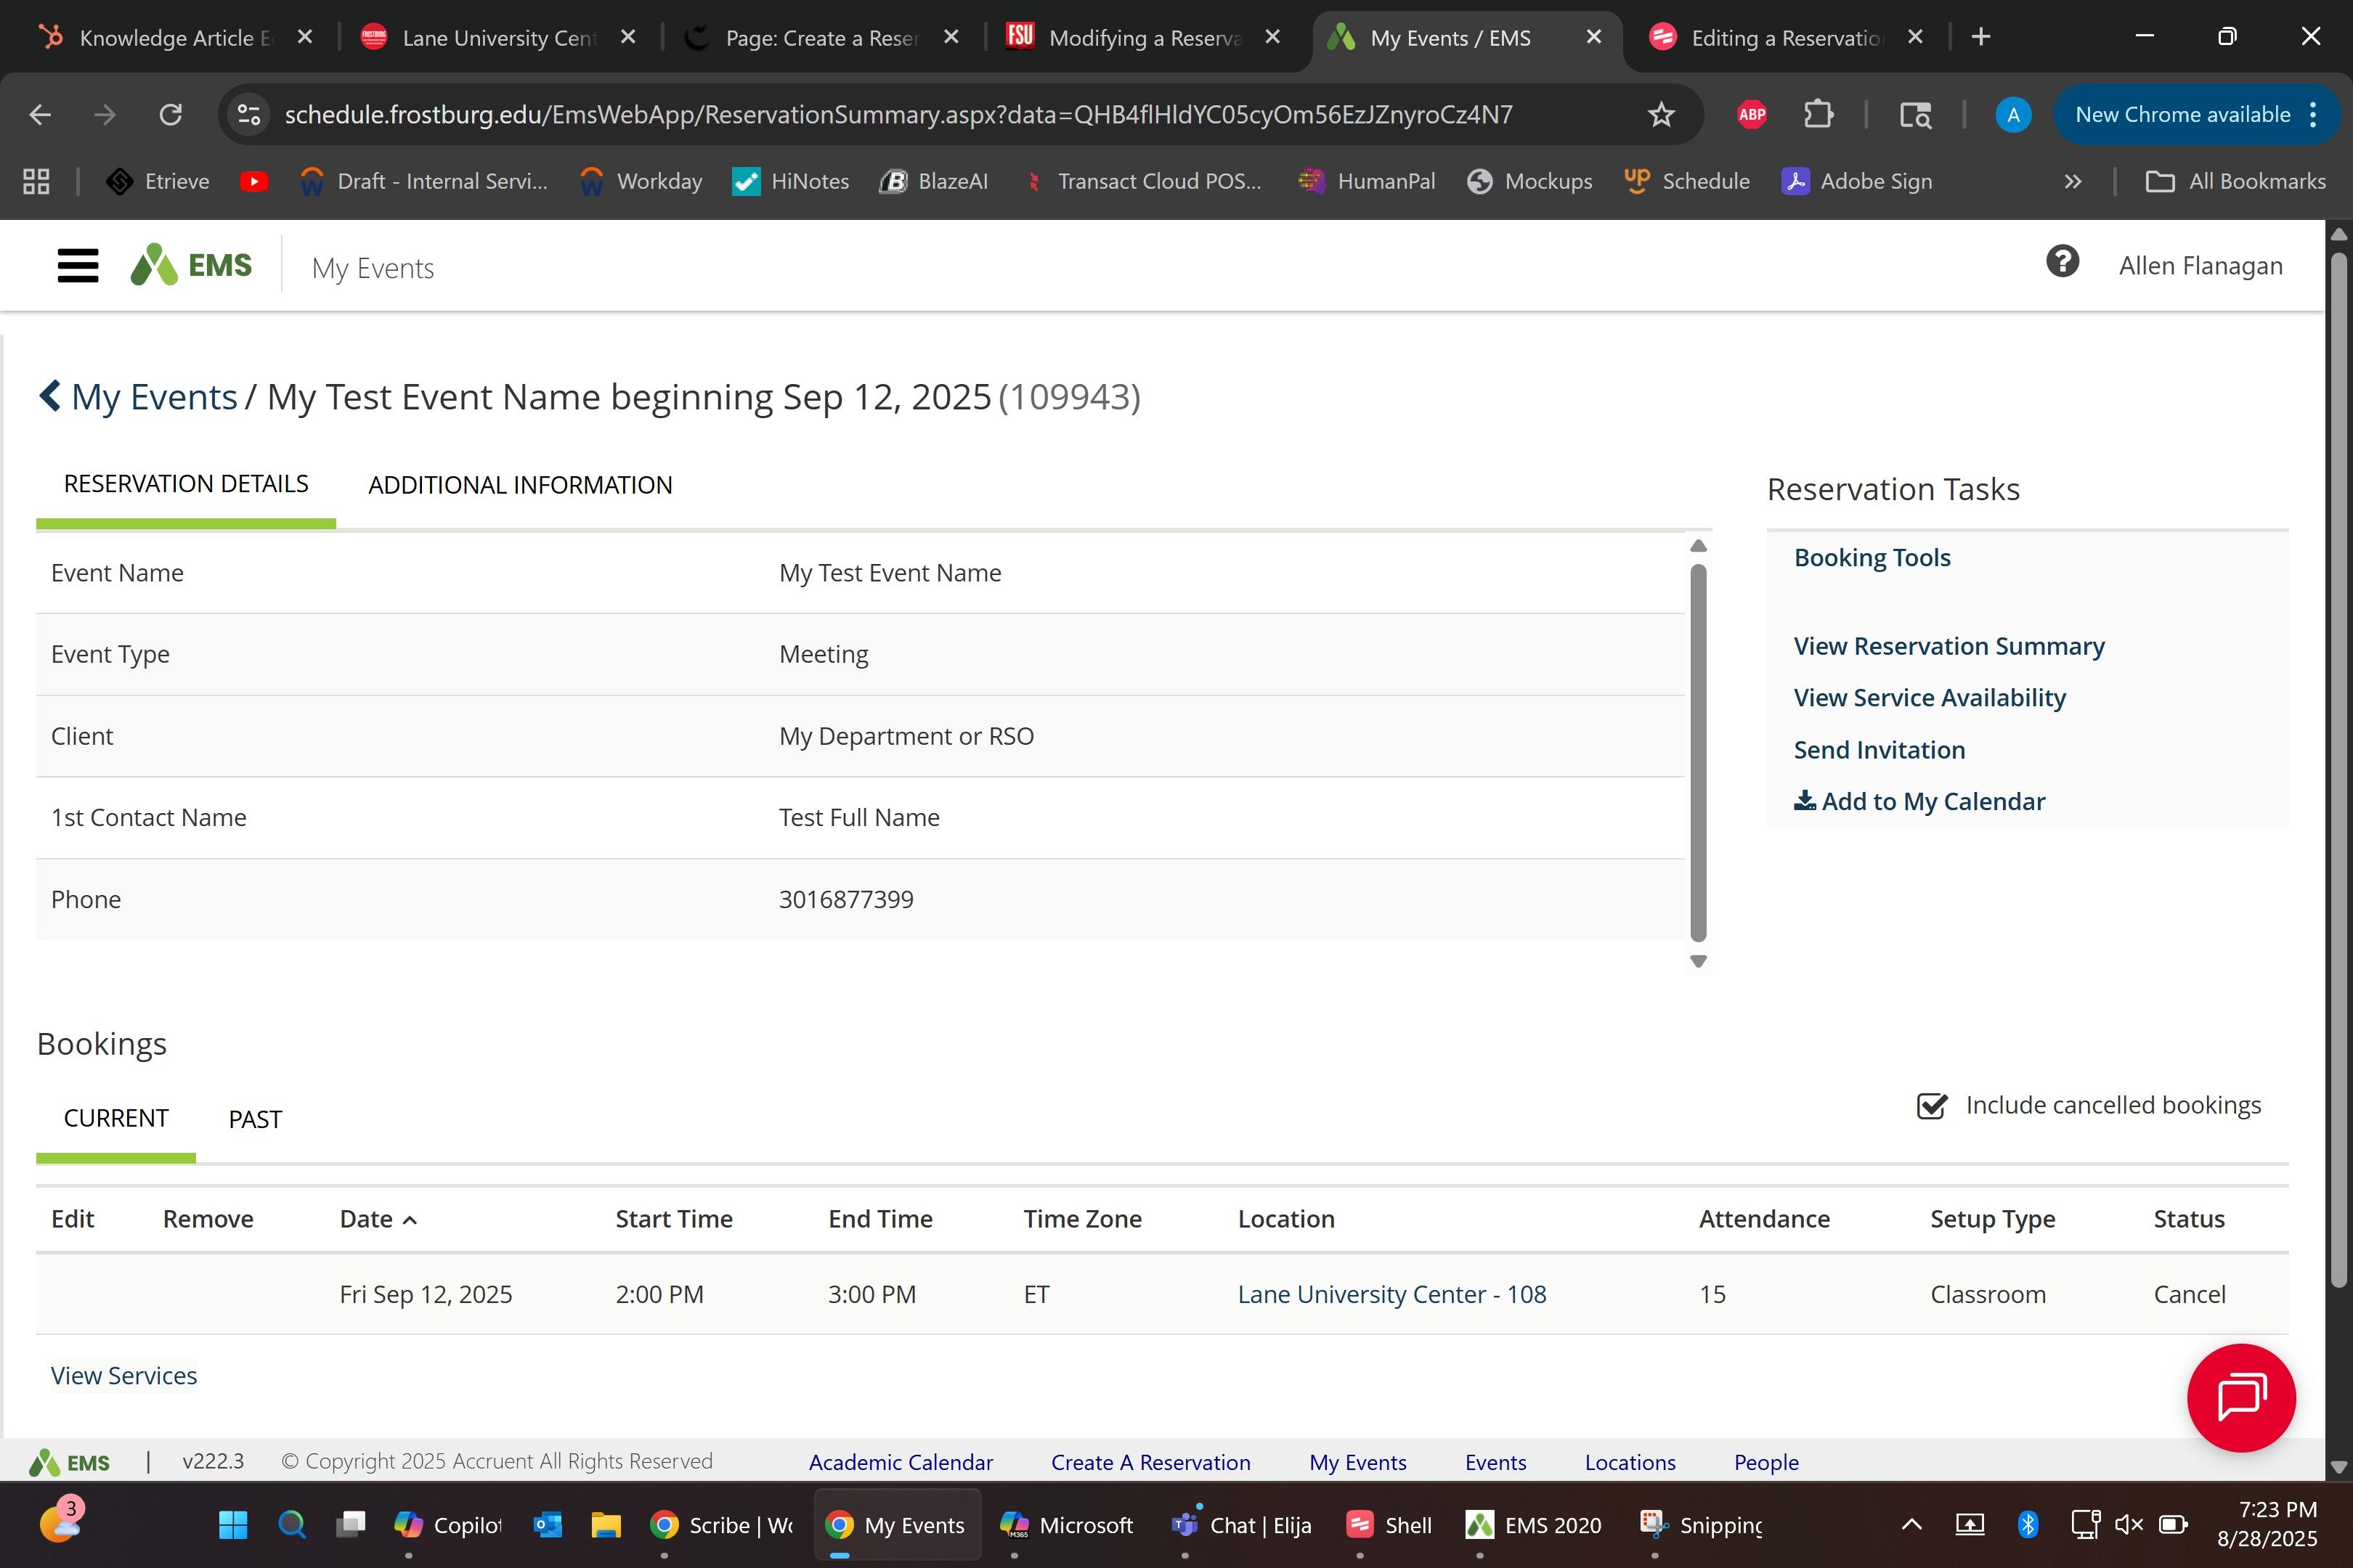Click the help question mark icon
The width and height of the screenshot is (2353, 1568).
point(2062,263)
